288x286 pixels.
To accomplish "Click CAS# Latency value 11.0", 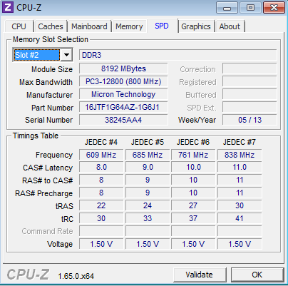I will click(240, 167).
